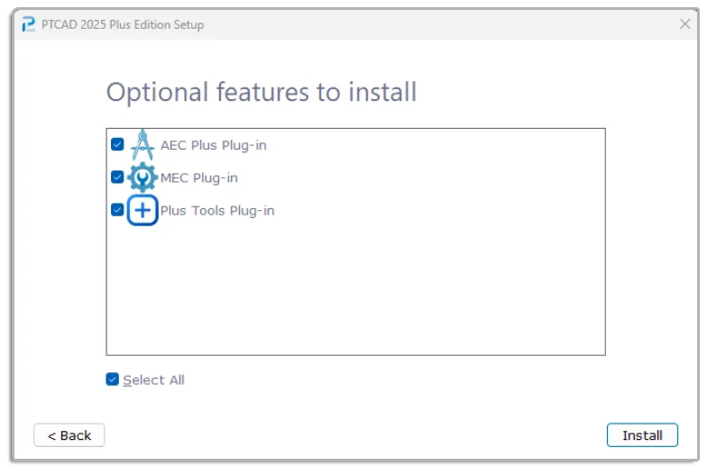Select the MEC Plug-in label
Image resolution: width=707 pixels, height=475 pixels.
click(x=198, y=178)
